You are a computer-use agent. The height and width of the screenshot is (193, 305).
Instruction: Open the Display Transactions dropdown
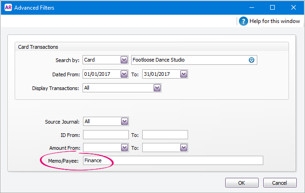(x=157, y=88)
